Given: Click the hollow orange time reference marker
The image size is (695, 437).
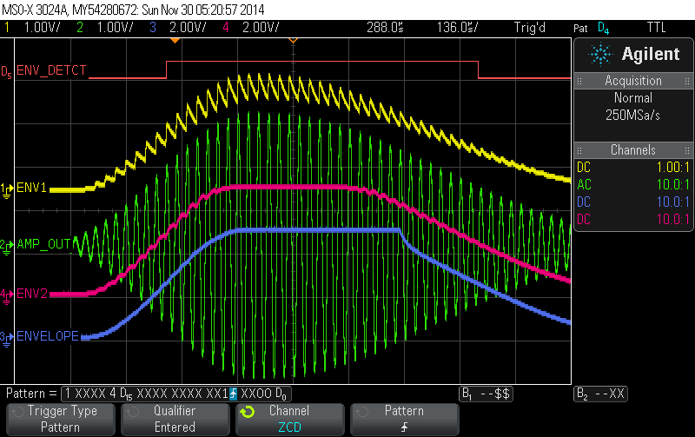Looking at the screenshot, I should tap(293, 40).
